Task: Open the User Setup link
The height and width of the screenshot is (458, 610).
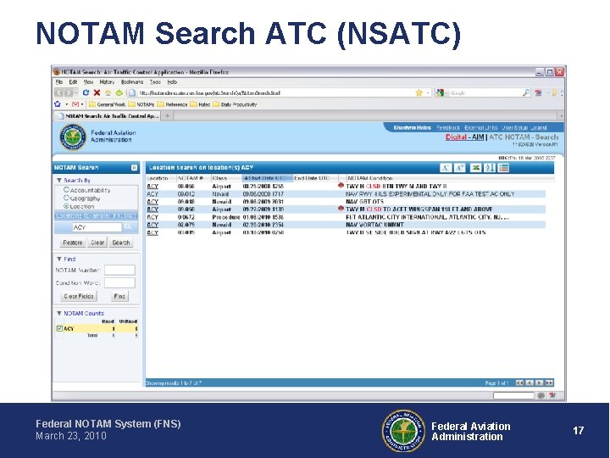Action: tap(515, 127)
